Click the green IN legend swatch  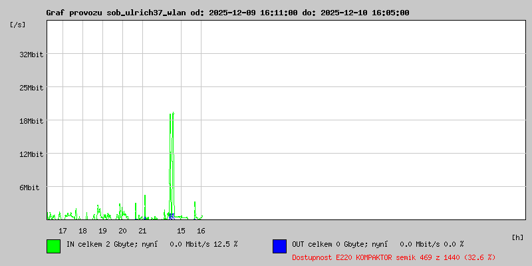(54, 246)
